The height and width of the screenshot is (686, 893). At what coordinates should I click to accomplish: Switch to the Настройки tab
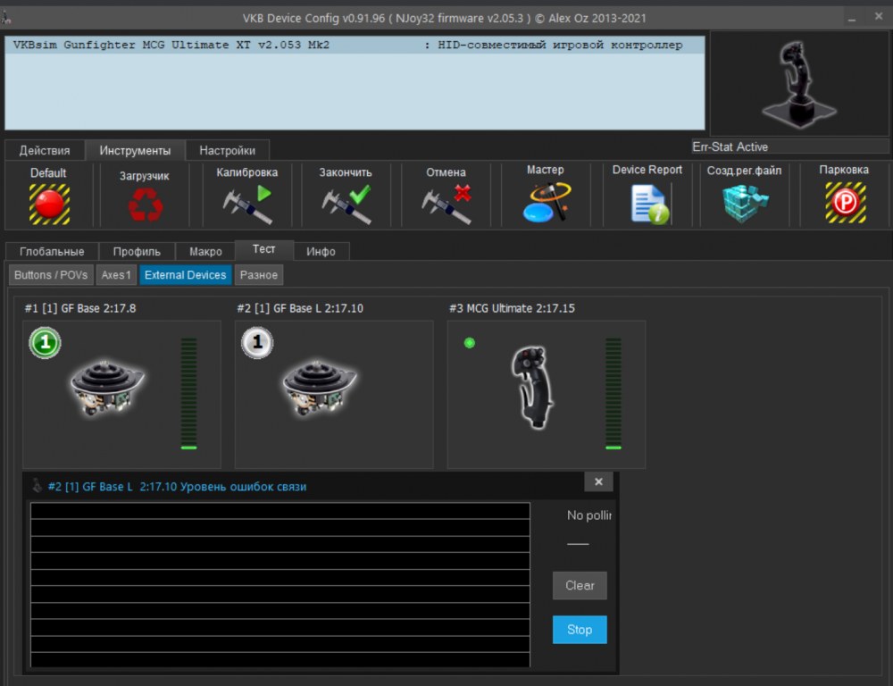click(227, 150)
